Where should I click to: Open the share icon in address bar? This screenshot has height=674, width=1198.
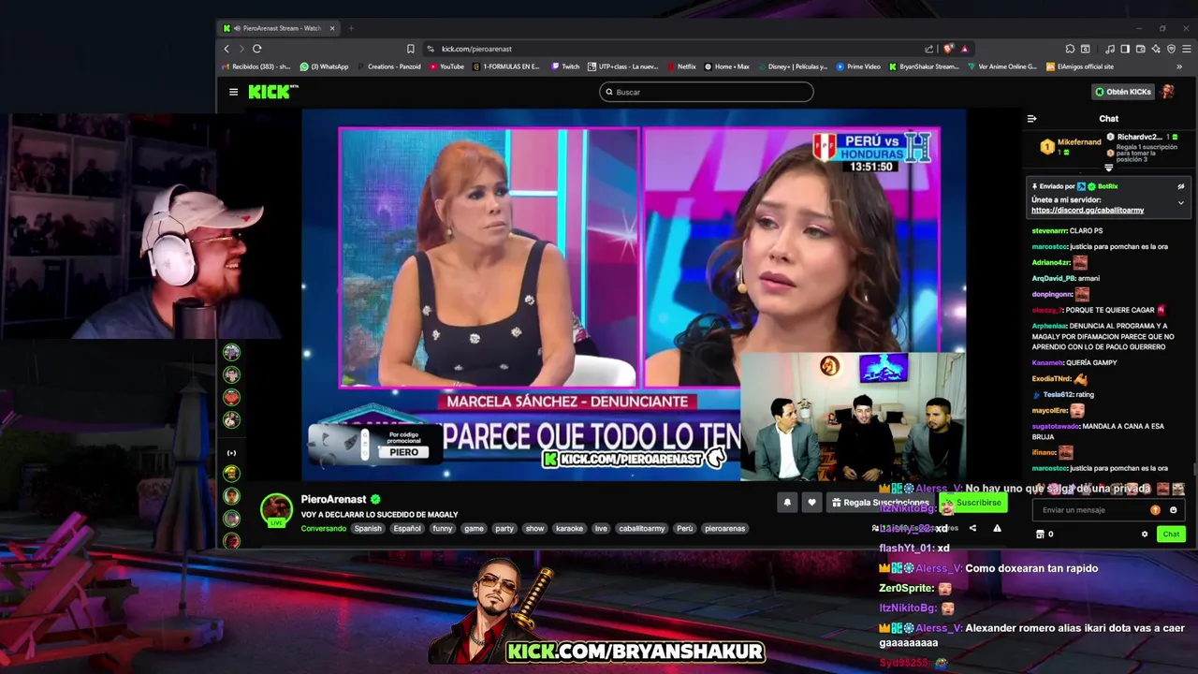tap(929, 49)
